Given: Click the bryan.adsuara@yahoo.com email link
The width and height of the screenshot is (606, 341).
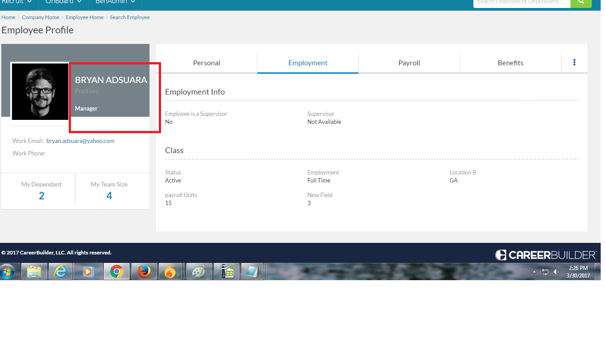Looking at the screenshot, I should tap(80, 141).
